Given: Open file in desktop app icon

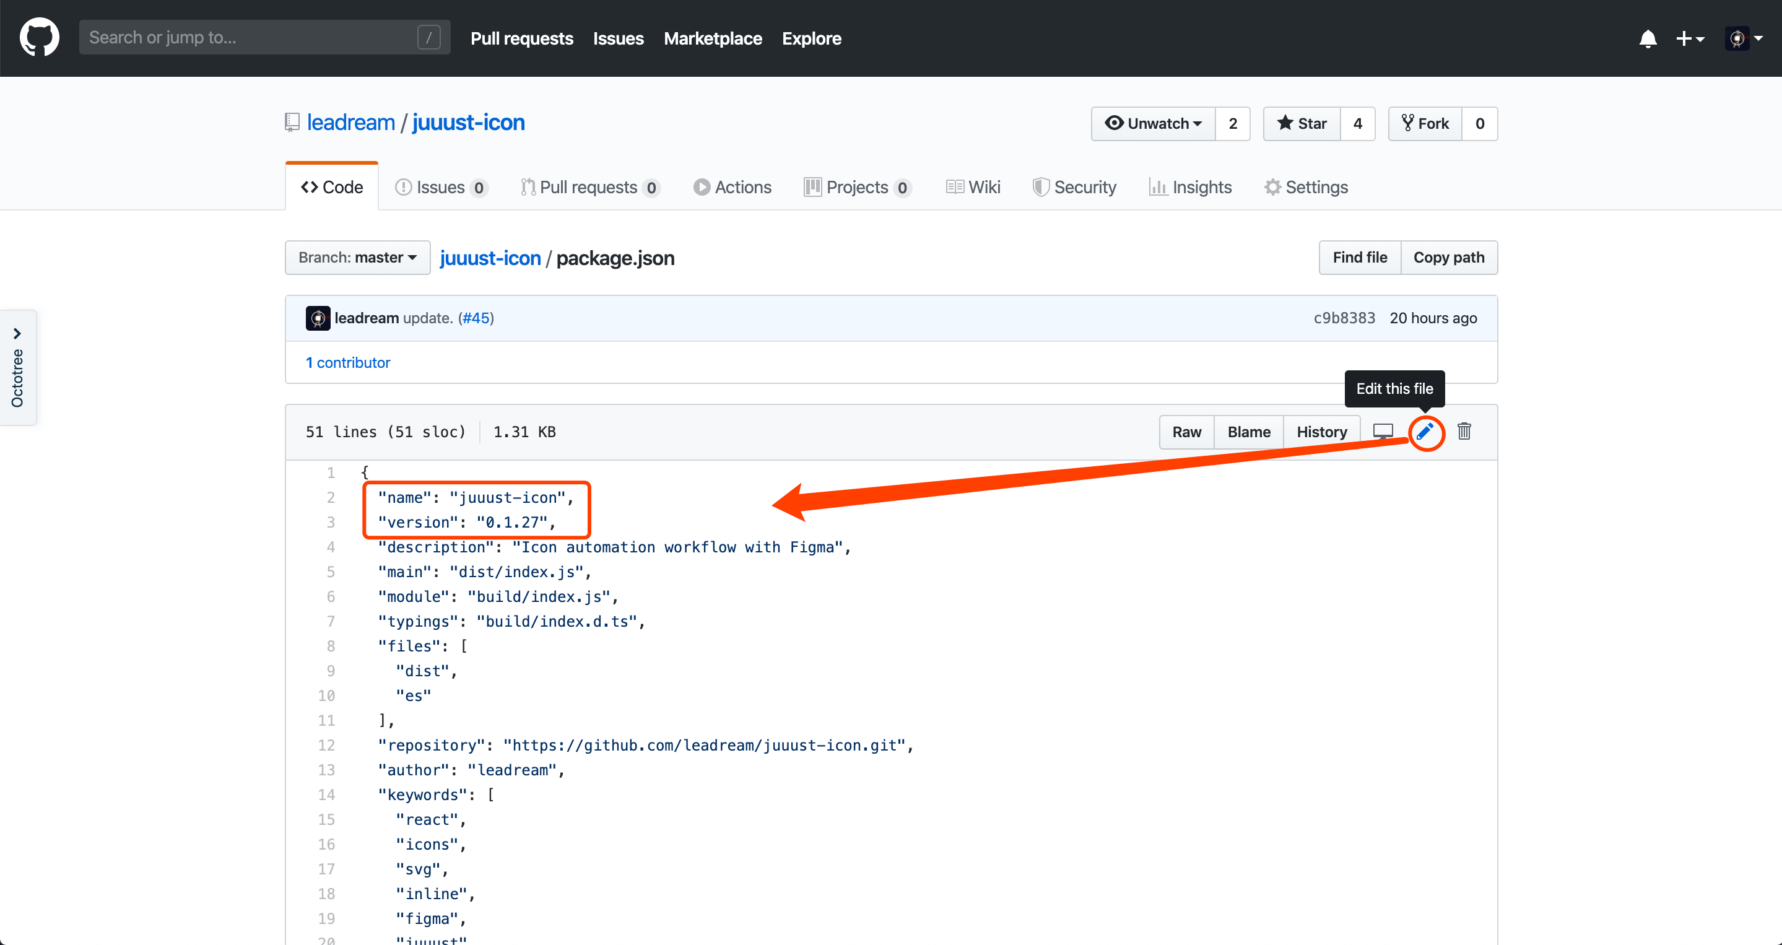Looking at the screenshot, I should [1383, 432].
